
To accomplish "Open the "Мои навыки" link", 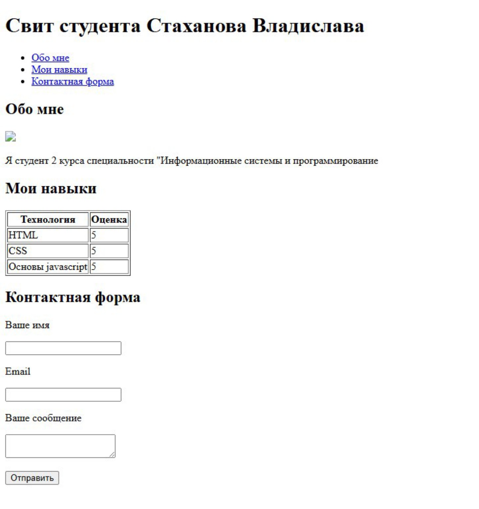I will [59, 70].
